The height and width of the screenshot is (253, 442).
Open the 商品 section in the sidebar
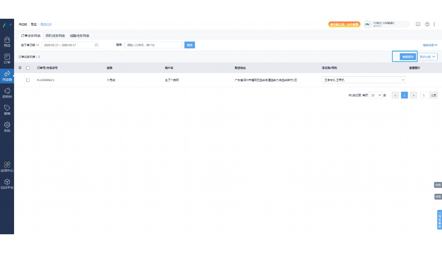tap(7, 42)
